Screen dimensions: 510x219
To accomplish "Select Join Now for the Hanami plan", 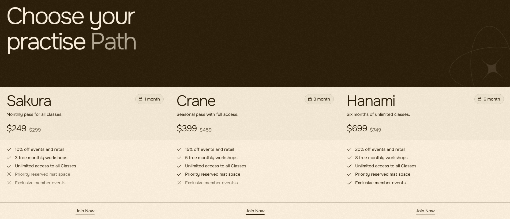I will [425, 211].
